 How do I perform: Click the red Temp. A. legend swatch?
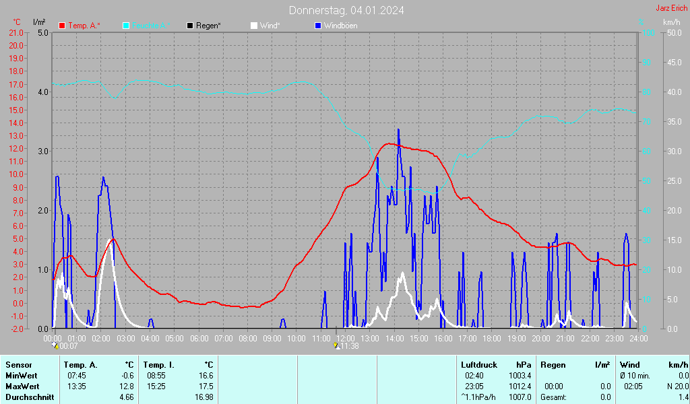pyautogui.click(x=63, y=26)
